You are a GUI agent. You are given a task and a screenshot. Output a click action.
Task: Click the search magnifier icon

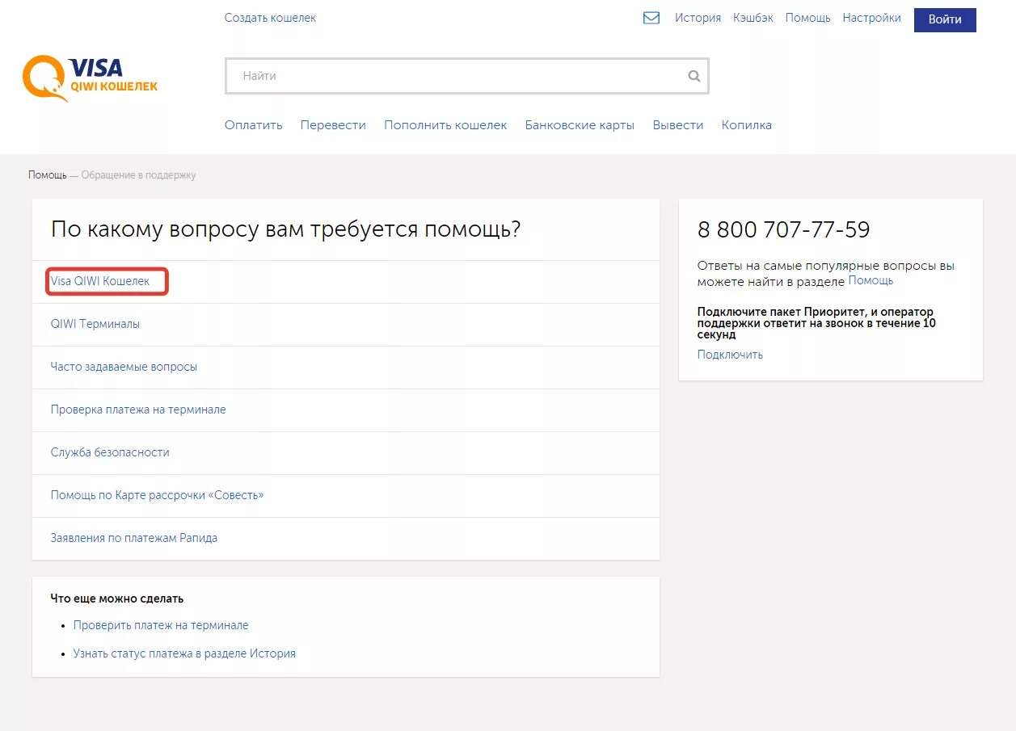point(693,76)
